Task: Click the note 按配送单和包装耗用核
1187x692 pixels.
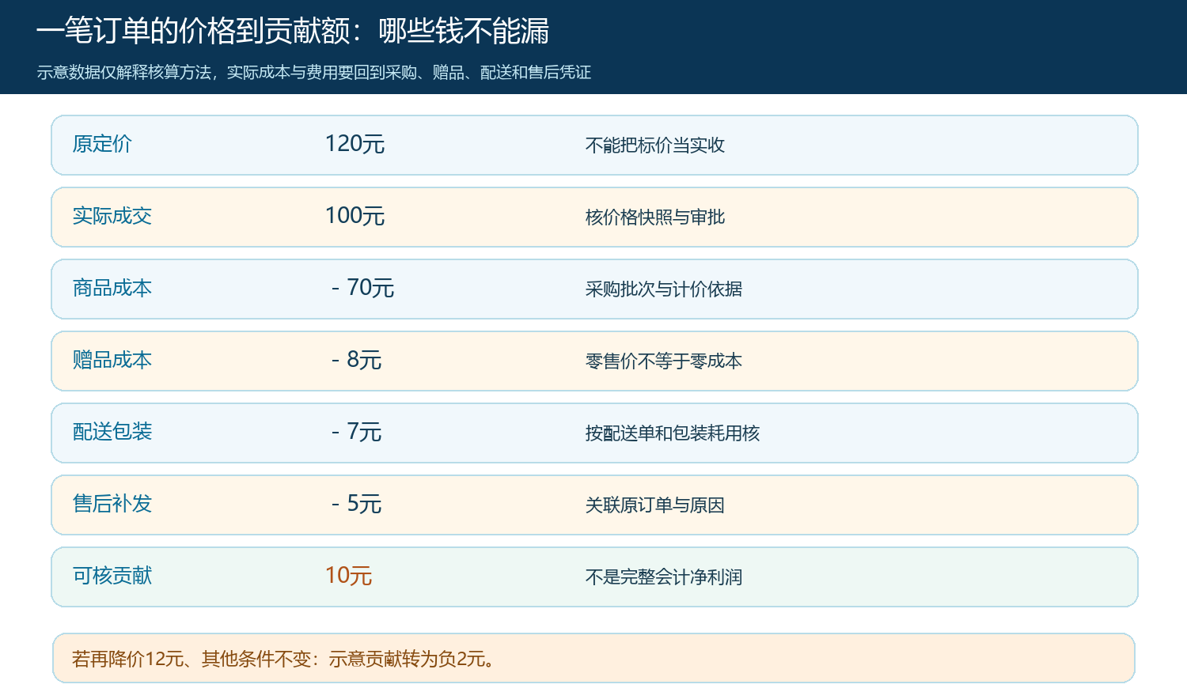Action: tap(673, 433)
